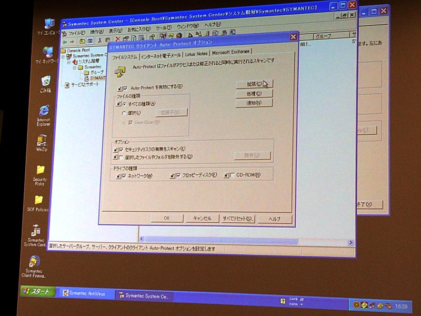Enable the CD-ROM drive checkbox
The image size is (421, 316).
[232, 175]
